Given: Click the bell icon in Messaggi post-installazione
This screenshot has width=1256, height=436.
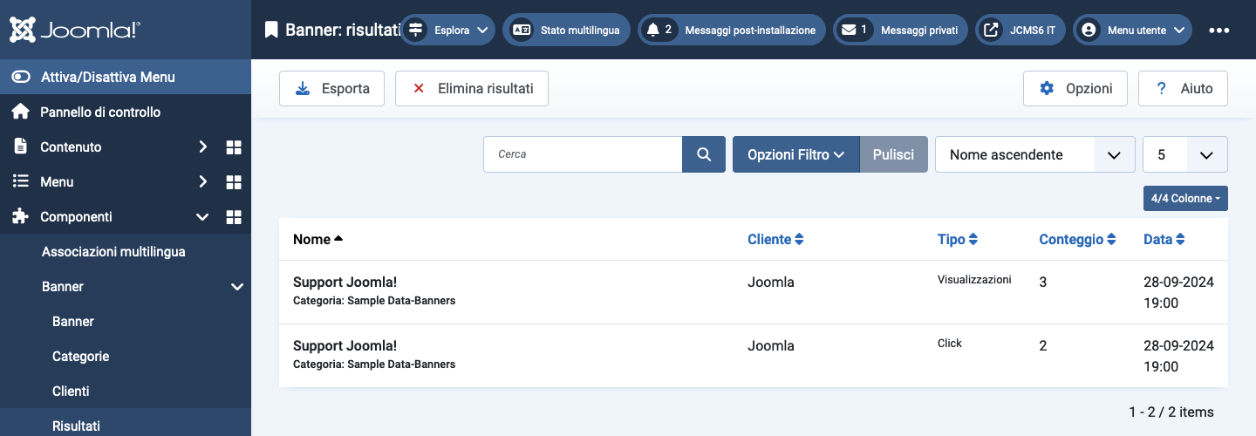Looking at the screenshot, I should 653,30.
